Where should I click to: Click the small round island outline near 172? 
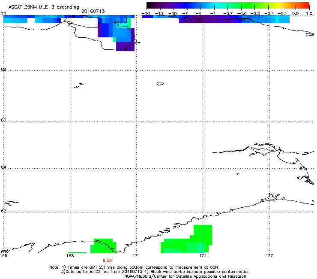160,83
